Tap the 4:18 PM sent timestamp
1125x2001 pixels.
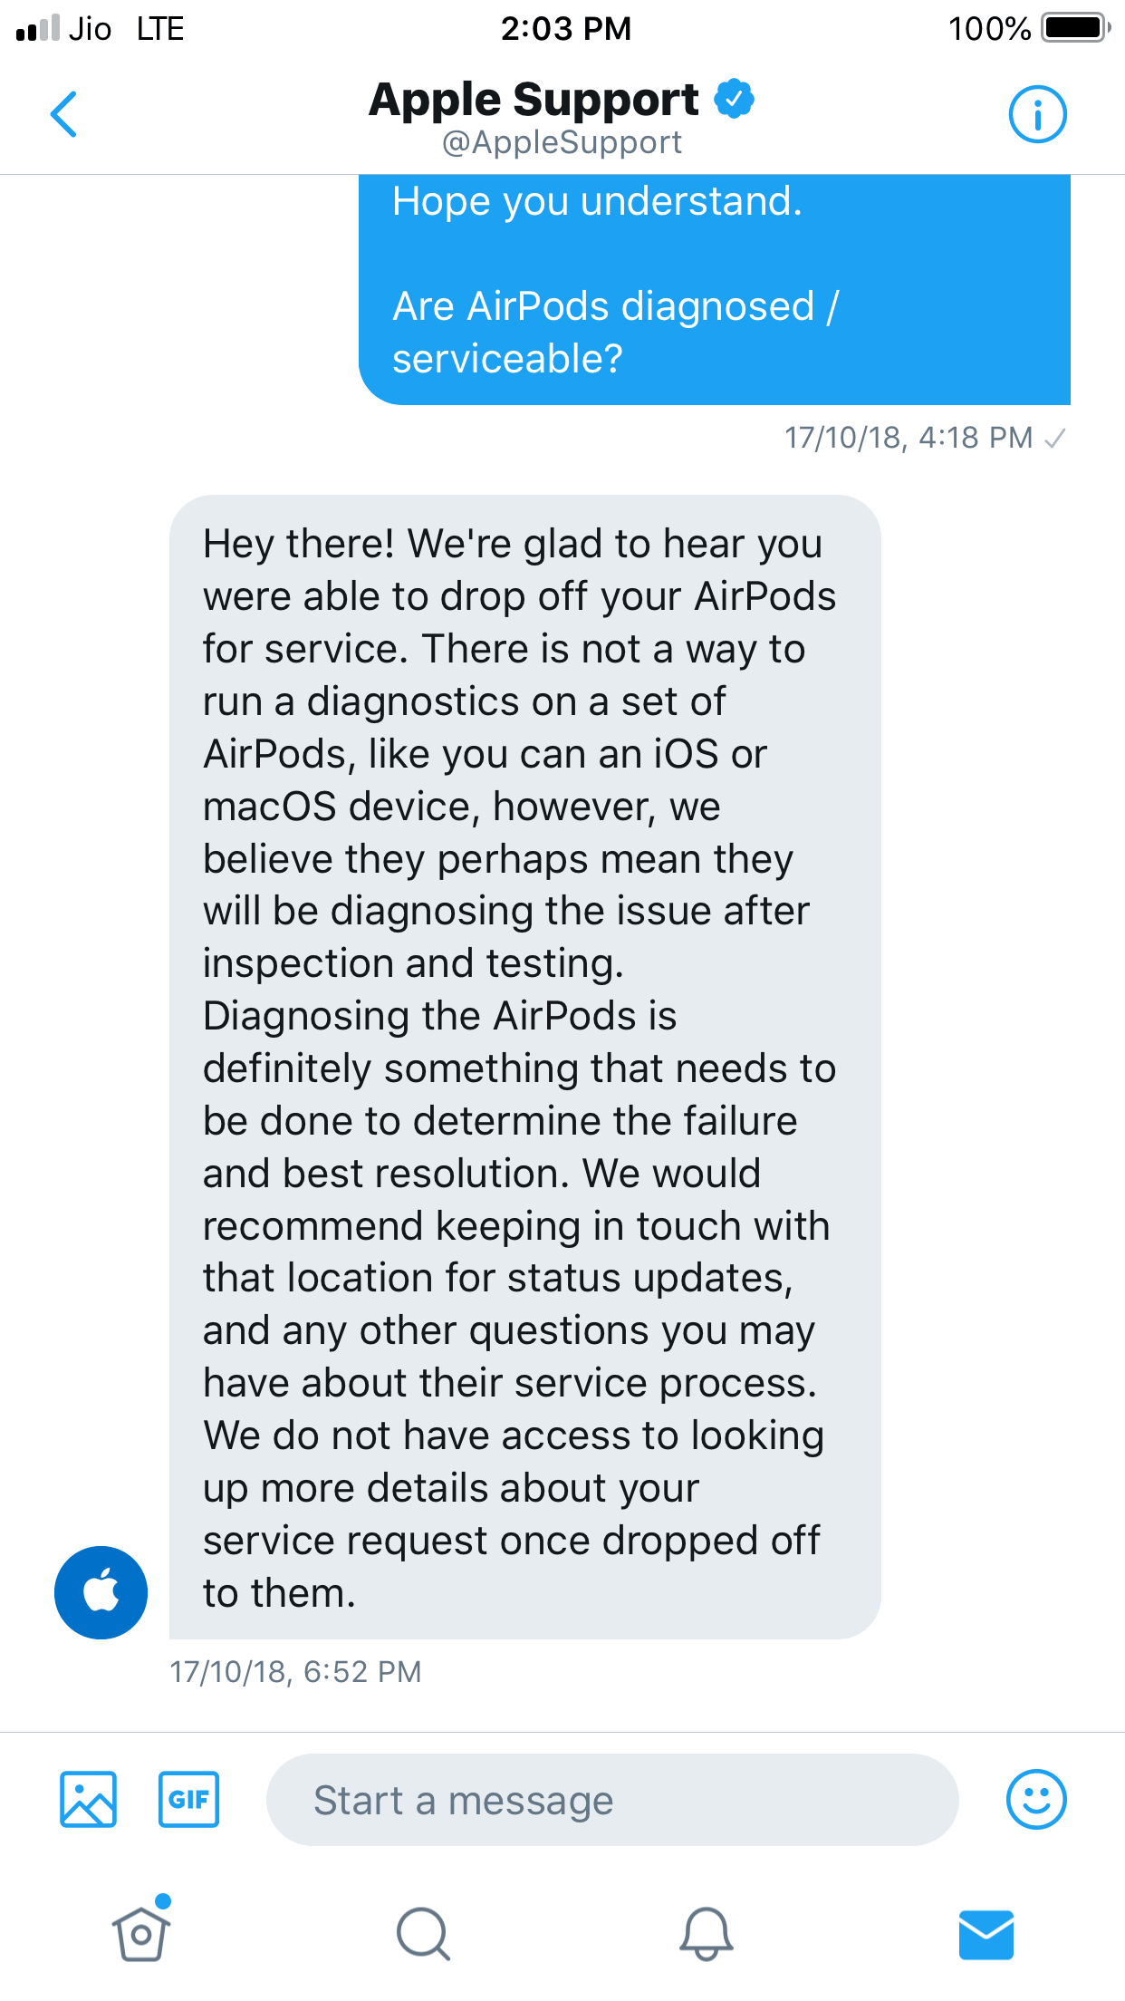909,438
